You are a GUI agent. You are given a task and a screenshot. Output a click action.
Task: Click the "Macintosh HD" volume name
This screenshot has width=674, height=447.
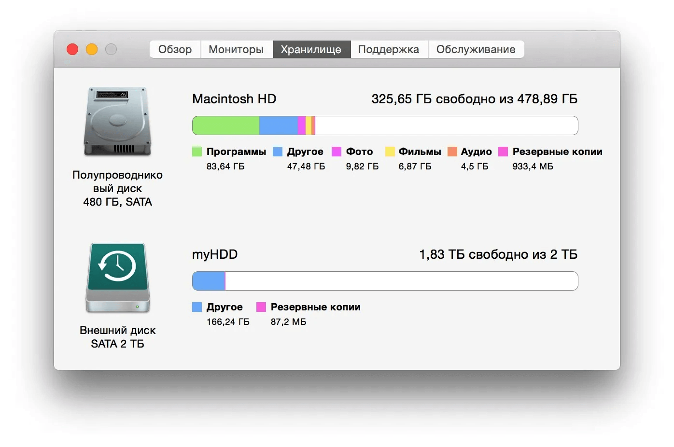tap(234, 99)
